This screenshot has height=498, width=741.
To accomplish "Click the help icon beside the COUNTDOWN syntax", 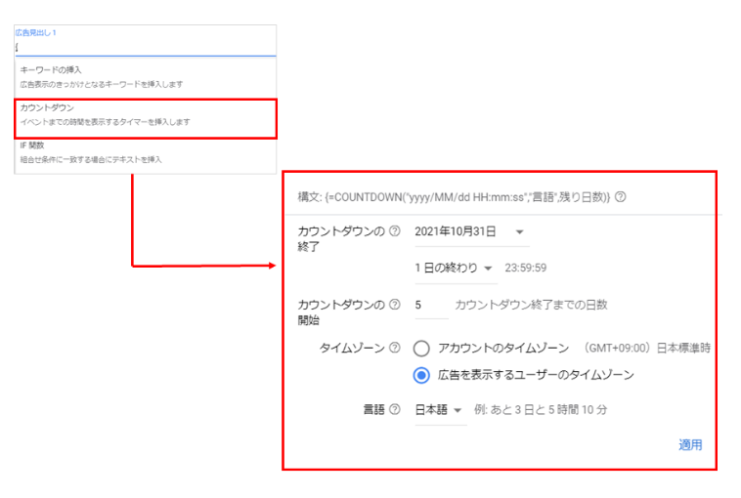I will tap(621, 197).
